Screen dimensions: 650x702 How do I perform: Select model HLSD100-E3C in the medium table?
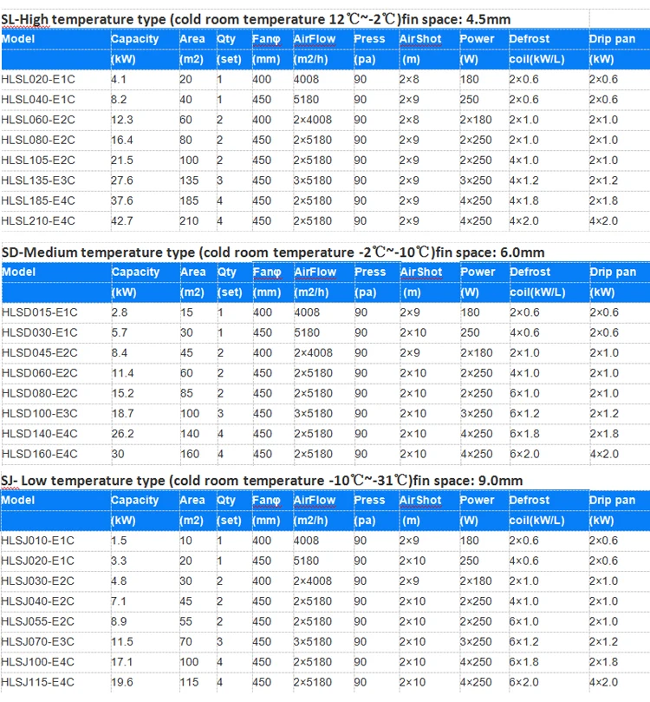[x=38, y=414]
